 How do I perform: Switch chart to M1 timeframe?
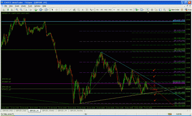pos(97,10)
